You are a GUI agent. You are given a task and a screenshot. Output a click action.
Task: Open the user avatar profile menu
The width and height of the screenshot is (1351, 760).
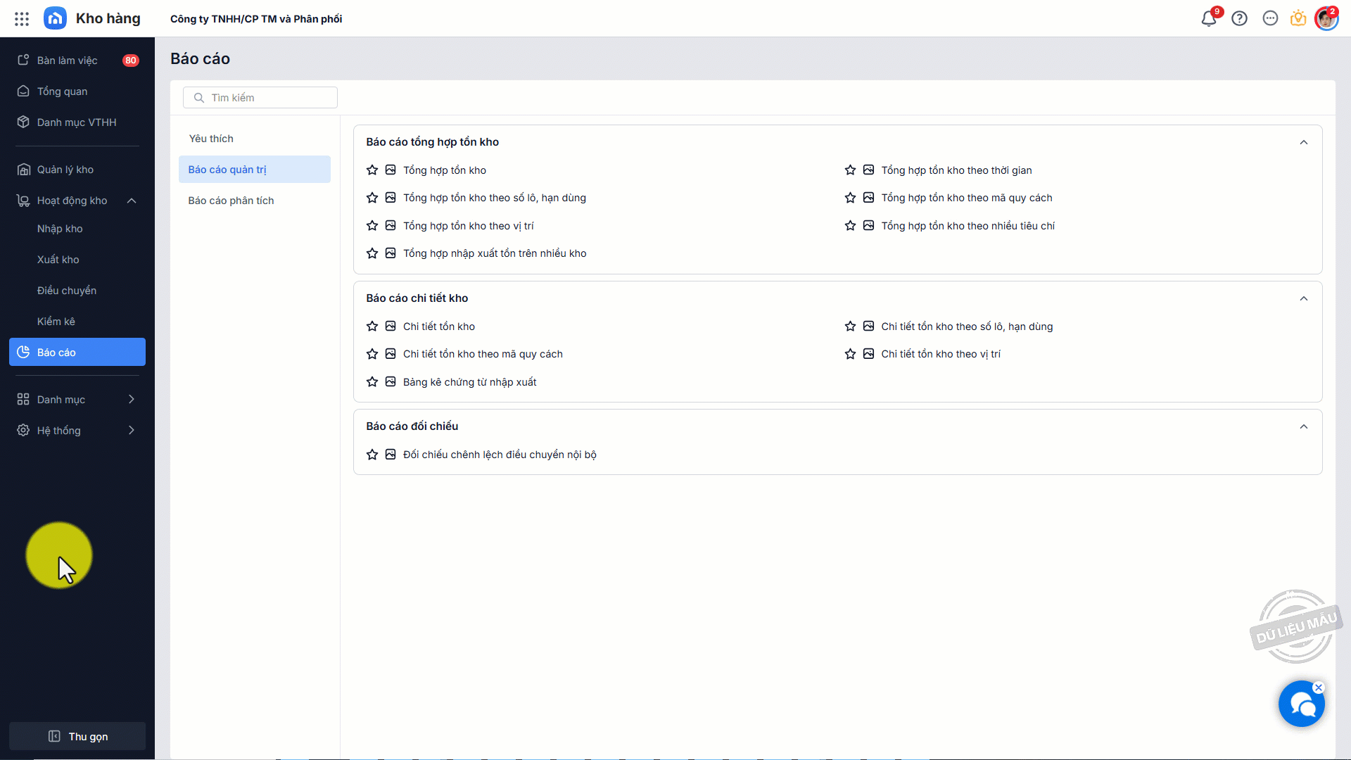(x=1326, y=19)
